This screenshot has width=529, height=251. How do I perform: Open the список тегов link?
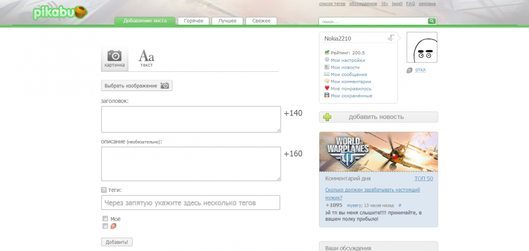pos(332,4)
